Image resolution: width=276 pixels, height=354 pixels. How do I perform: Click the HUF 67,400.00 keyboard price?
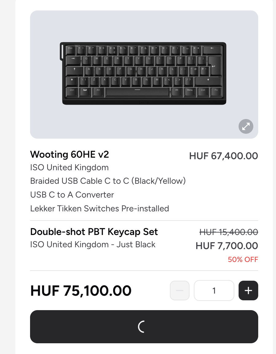(x=224, y=156)
